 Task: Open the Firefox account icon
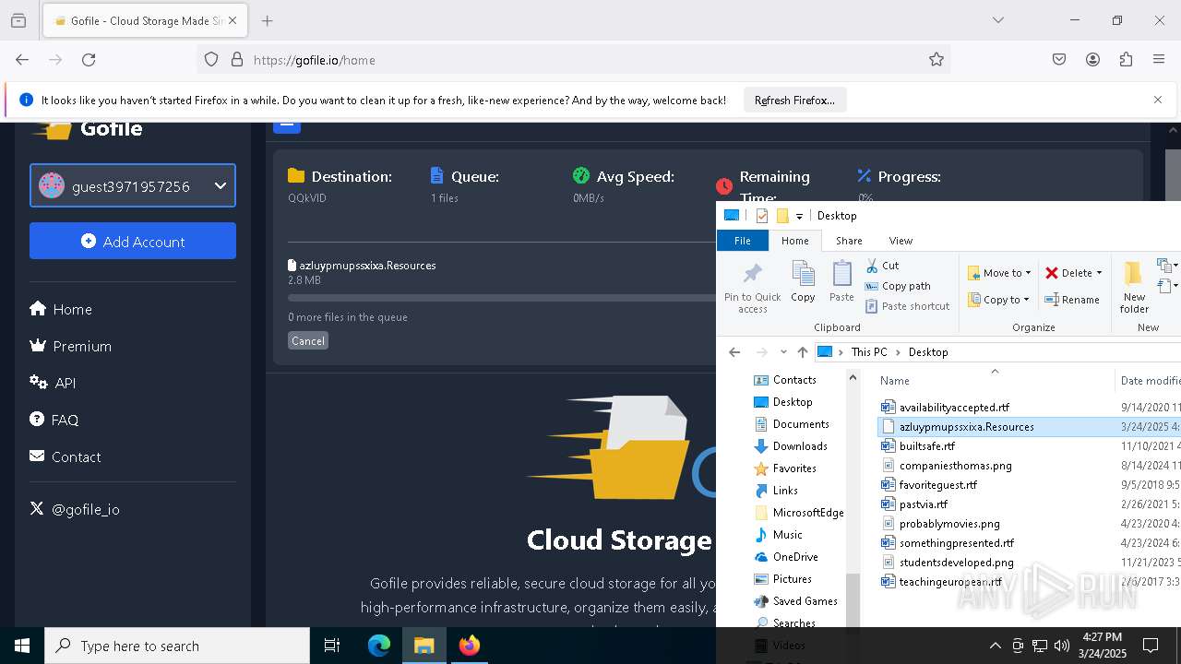[1092, 60]
